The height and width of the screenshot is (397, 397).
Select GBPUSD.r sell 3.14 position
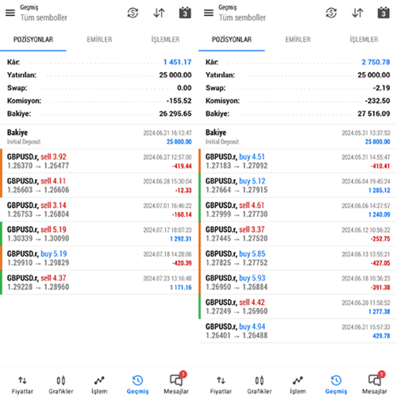click(99, 210)
